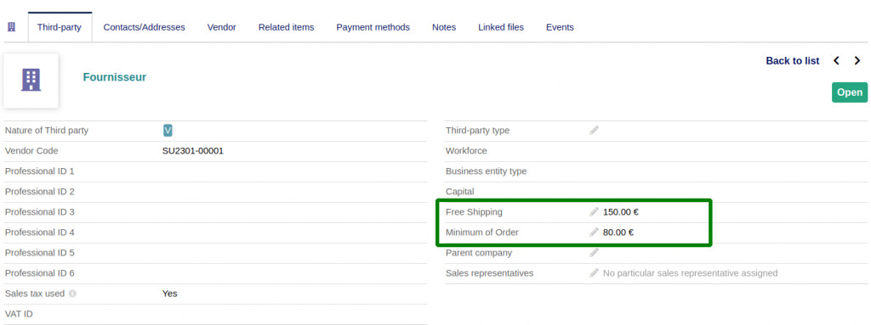Click the building icon beside the tabs
The image size is (871, 325).
[11, 26]
